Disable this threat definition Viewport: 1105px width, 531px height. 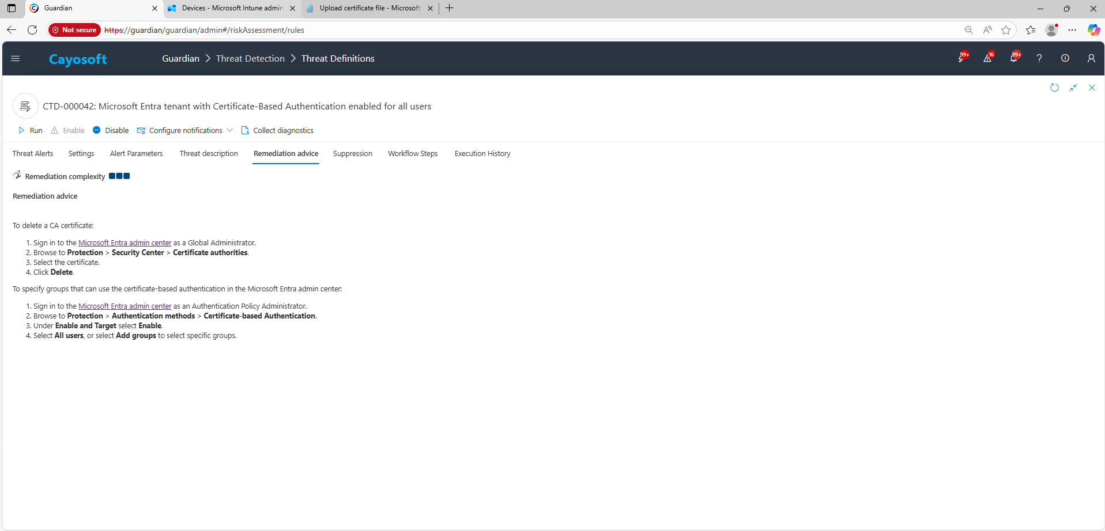pos(111,131)
